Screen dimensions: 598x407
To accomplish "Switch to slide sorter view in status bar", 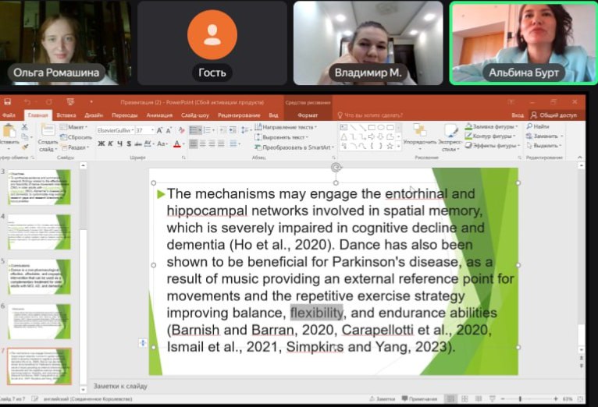I will (465, 398).
